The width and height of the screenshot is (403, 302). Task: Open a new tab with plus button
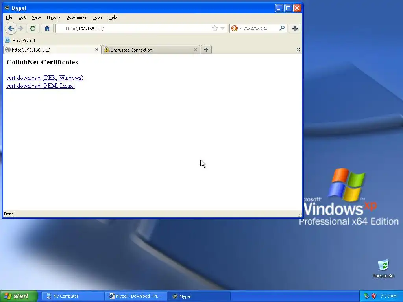[206, 50]
